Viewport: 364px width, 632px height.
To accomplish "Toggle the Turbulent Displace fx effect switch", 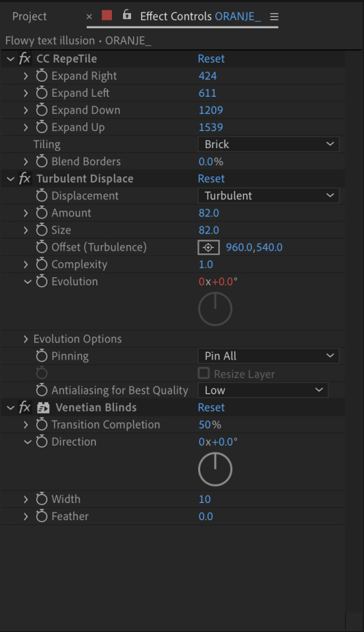I will pos(24,178).
